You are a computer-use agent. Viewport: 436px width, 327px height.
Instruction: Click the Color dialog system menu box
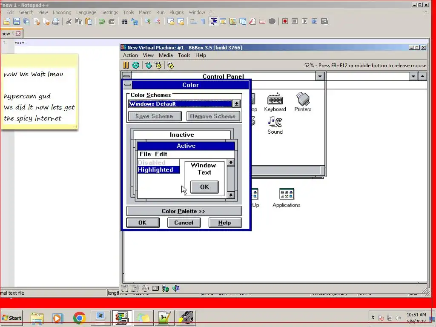(127, 85)
